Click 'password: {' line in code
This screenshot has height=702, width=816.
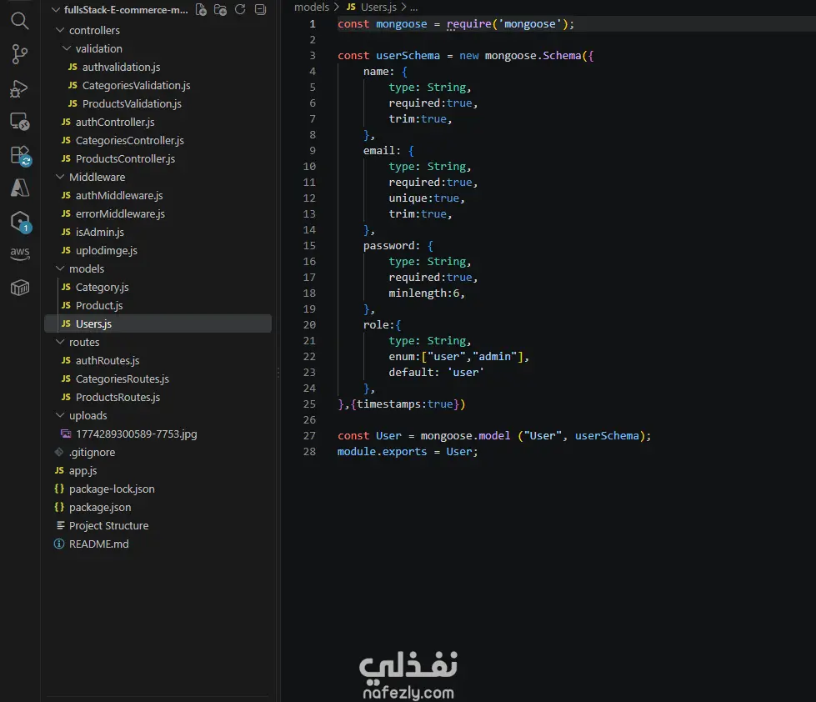(398, 246)
